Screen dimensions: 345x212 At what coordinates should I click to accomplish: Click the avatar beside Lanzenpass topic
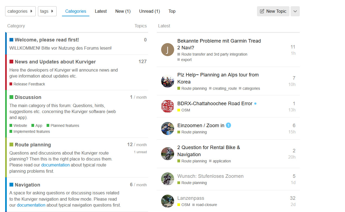click(168, 201)
